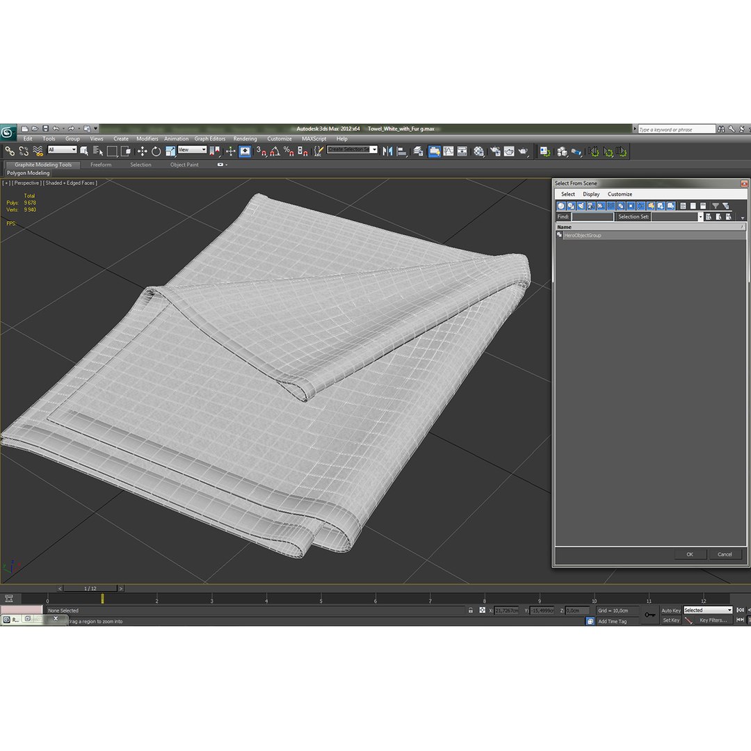Open the Schematic View icon
This screenshot has height=751, width=751.
462,152
